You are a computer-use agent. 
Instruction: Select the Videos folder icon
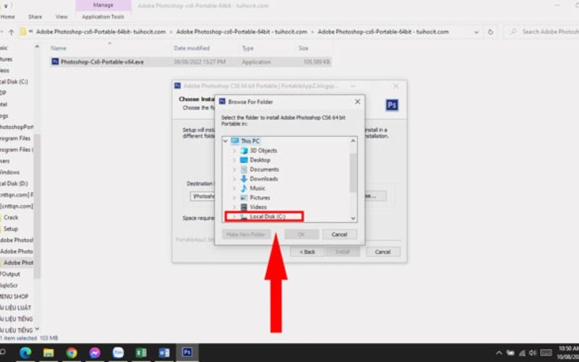(x=244, y=207)
